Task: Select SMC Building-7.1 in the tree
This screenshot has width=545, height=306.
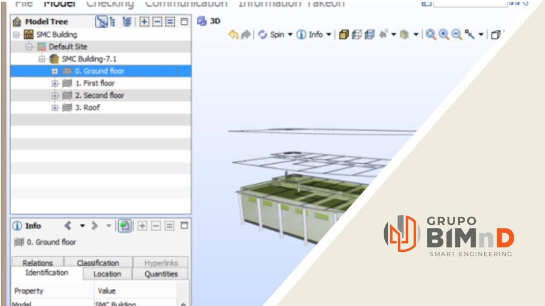Action: click(x=89, y=59)
